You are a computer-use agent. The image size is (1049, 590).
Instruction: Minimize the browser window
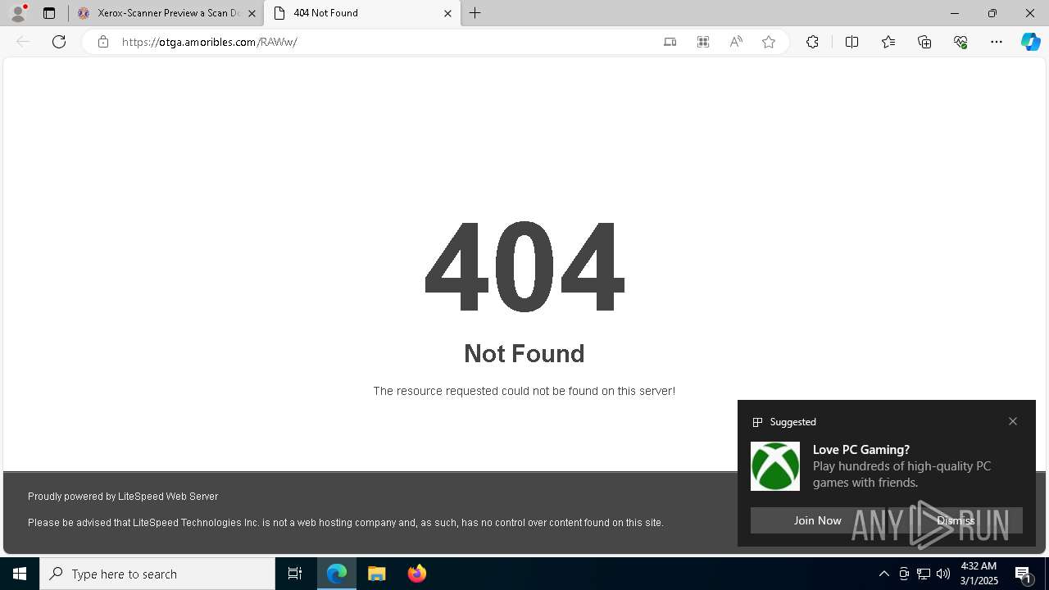(955, 13)
